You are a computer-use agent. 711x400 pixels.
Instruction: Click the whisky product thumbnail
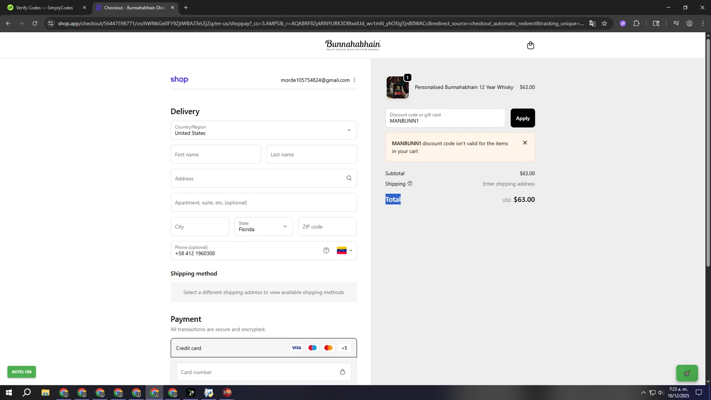[397, 87]
